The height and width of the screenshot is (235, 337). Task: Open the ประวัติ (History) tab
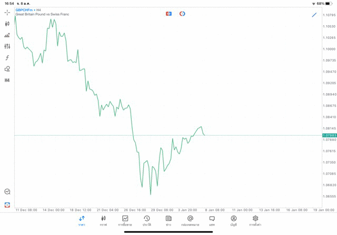click(146, 221)
